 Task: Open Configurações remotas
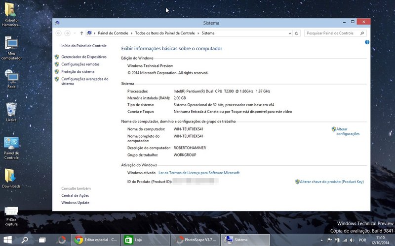pos(80,64)
